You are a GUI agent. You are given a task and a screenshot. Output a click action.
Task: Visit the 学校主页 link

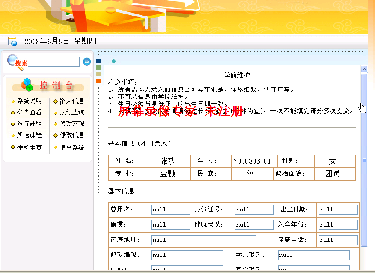click(29, 148)
